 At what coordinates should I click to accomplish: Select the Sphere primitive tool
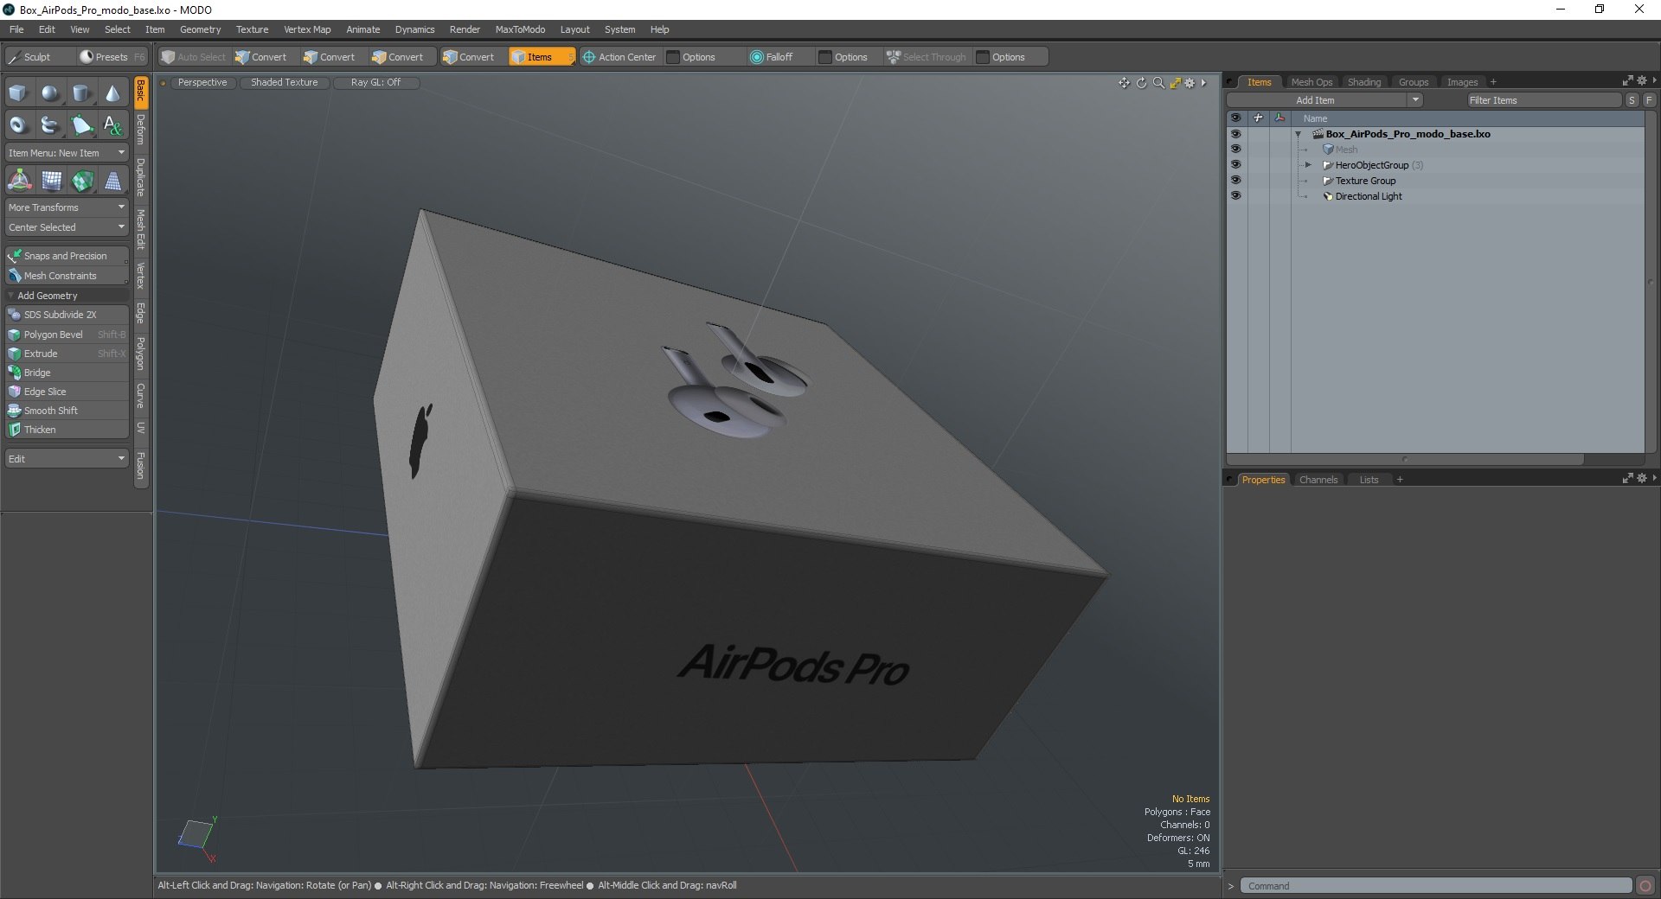[x=50, y=93]
